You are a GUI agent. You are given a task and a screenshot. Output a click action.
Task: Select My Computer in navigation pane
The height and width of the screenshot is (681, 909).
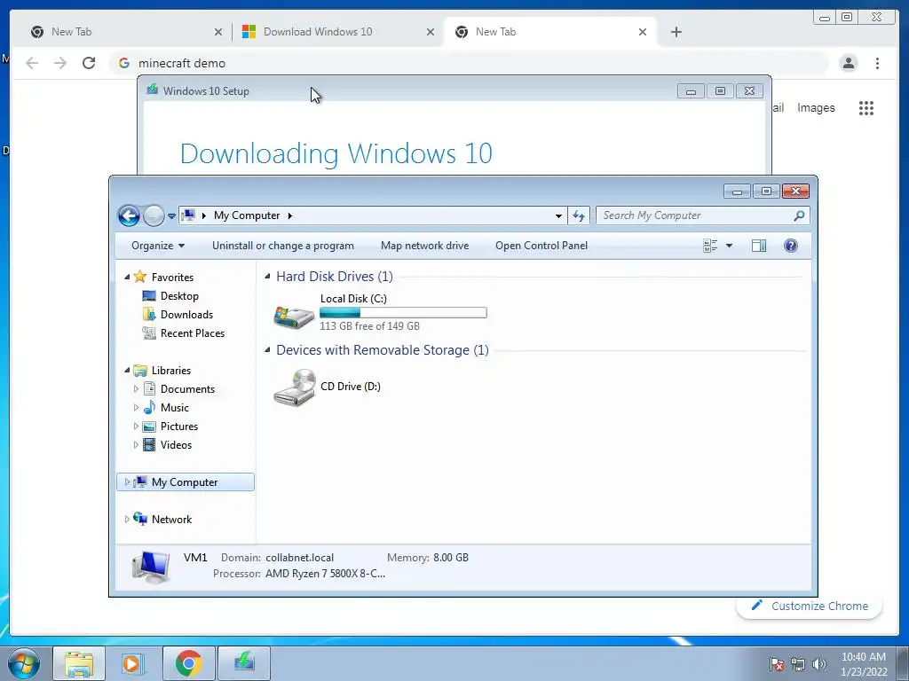point(185,481)
